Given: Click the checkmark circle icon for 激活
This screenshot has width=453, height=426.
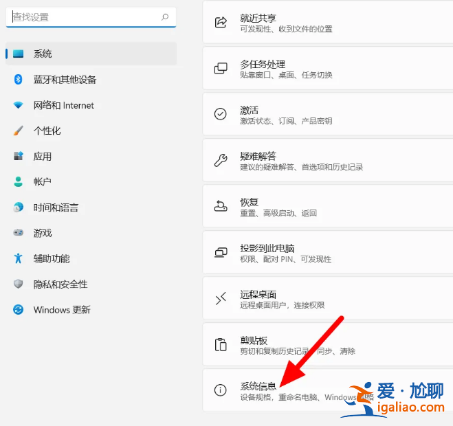Looking at the screenshot, I should [x=221, y=114].
